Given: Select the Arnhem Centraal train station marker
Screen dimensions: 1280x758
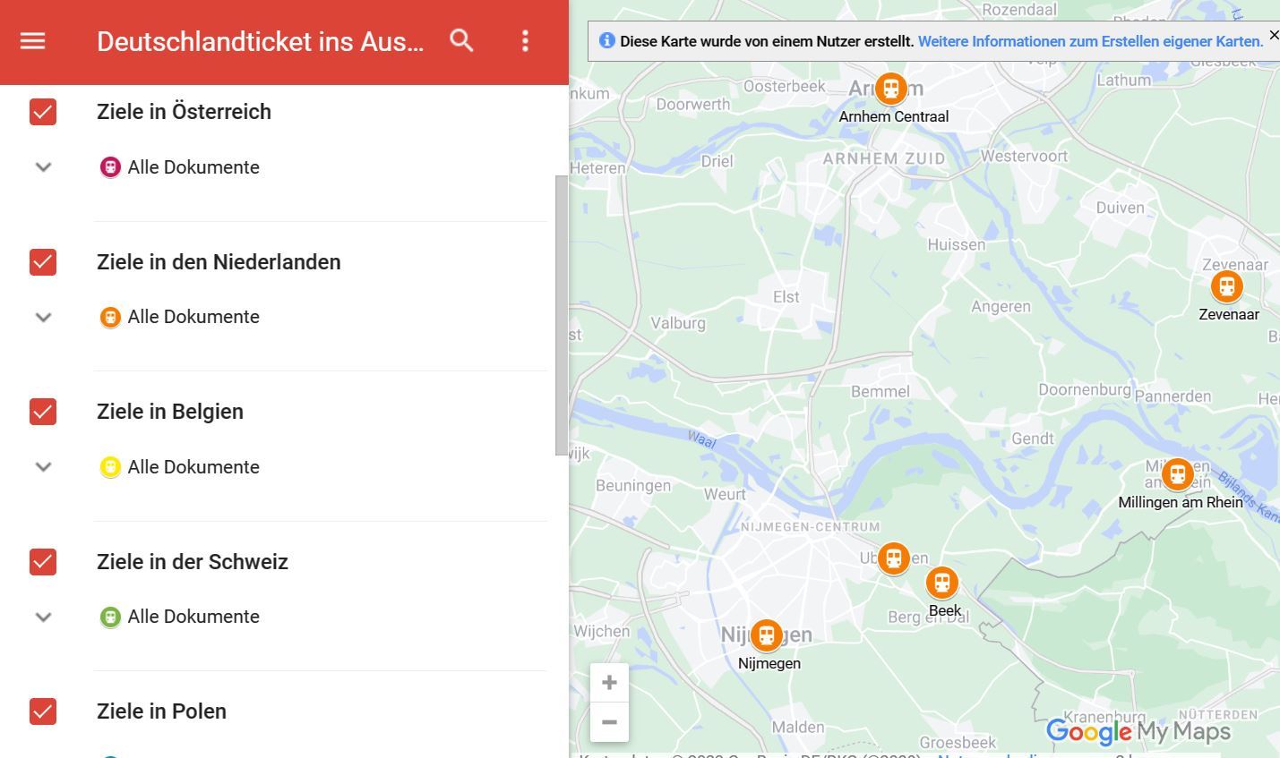Looking at the screenshot, I should tap(890, 89).
